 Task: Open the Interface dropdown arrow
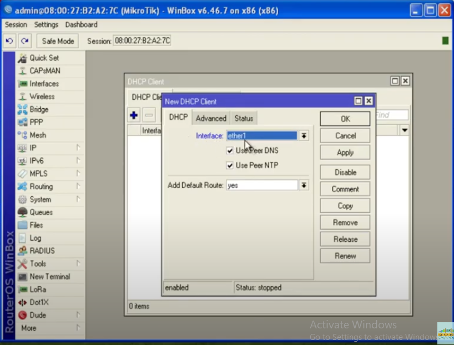[304, 136]
